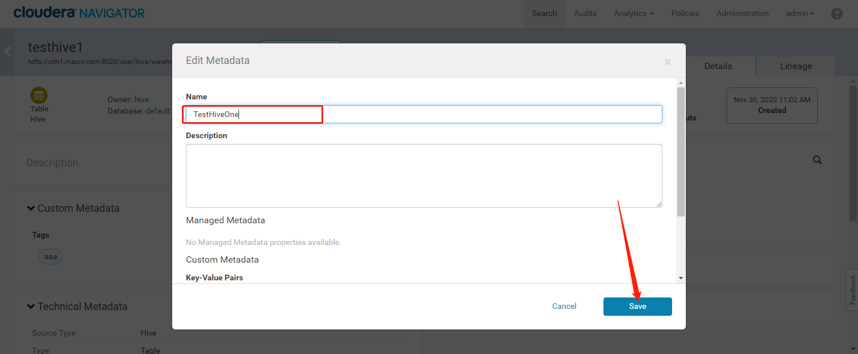858x354 pixels.
Task: Open the Analytics dropdown menu
Action: (x=634, y=13)
